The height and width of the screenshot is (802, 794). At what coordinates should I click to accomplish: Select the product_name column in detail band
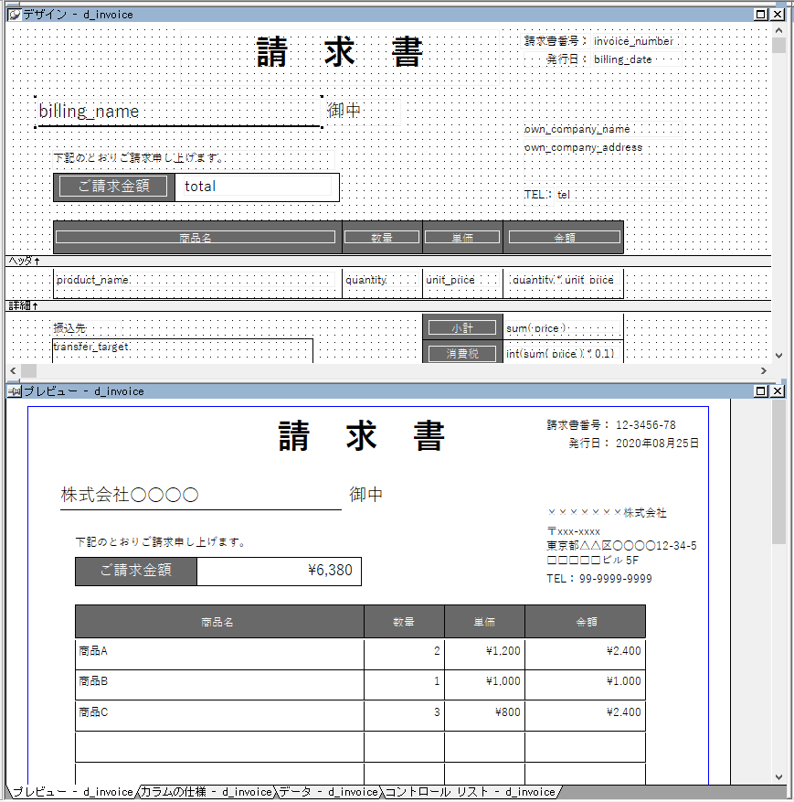196,280
